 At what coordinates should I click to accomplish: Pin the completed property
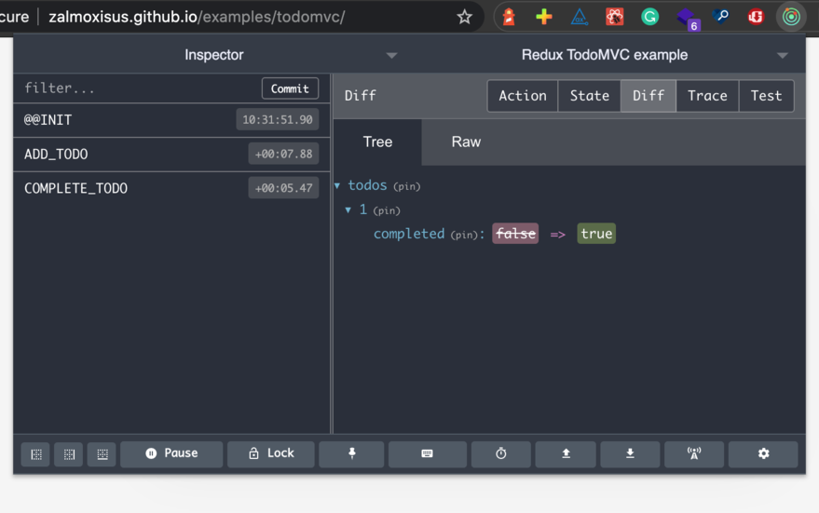pyautogui.click(x=464, y=235)
